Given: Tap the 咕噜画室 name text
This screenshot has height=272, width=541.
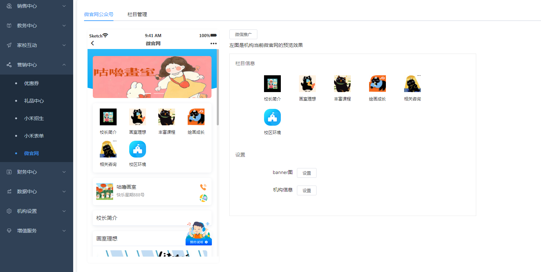Looking at the screenshot, I should [x=126, y=187].
